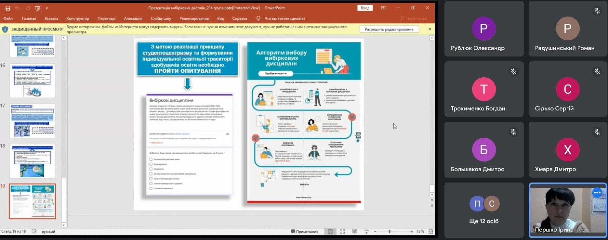Viewport: 608px width, 240px height.
Task: Click Разрешить редактирование button
Action: [x=389, y=29]
